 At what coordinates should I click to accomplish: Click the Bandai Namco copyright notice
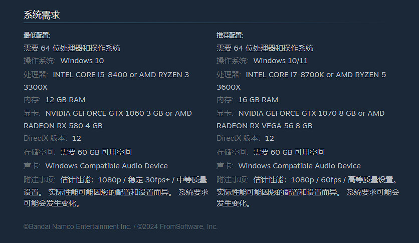(x=120, y=226)
